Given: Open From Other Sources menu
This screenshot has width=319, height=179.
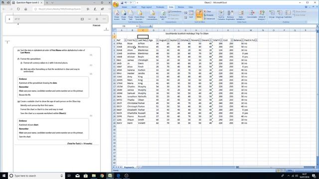Looking at the screenshot, I should point(140,15).
